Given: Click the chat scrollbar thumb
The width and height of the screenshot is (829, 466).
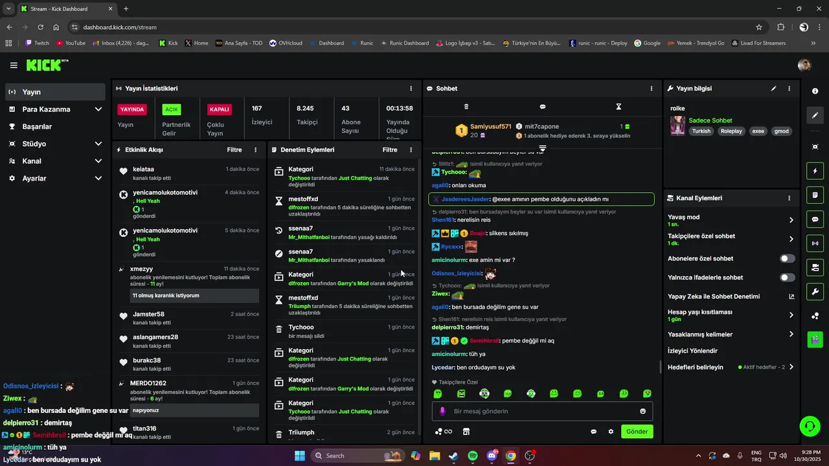Looking at the screenshot, I should (661, 367).
